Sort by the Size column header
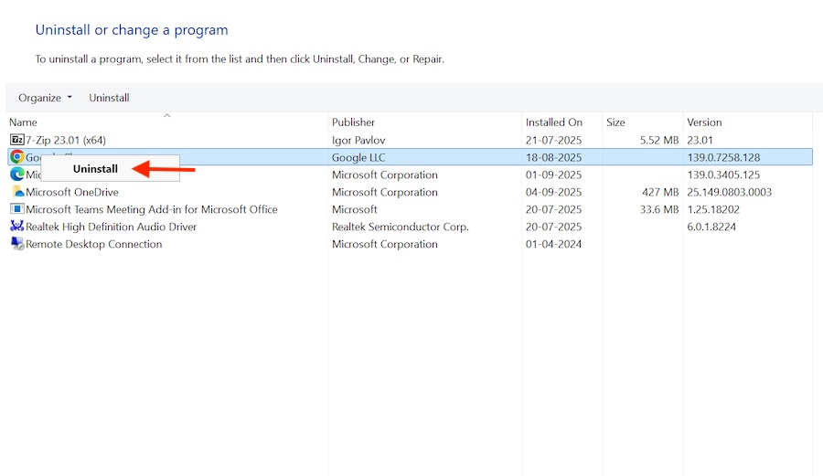The width and height of the screenshot is (823, 476). click(x=615, y=122)
